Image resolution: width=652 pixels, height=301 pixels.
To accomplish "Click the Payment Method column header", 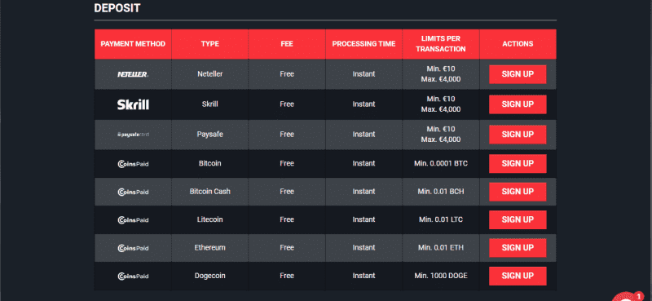I will point(133,44).
